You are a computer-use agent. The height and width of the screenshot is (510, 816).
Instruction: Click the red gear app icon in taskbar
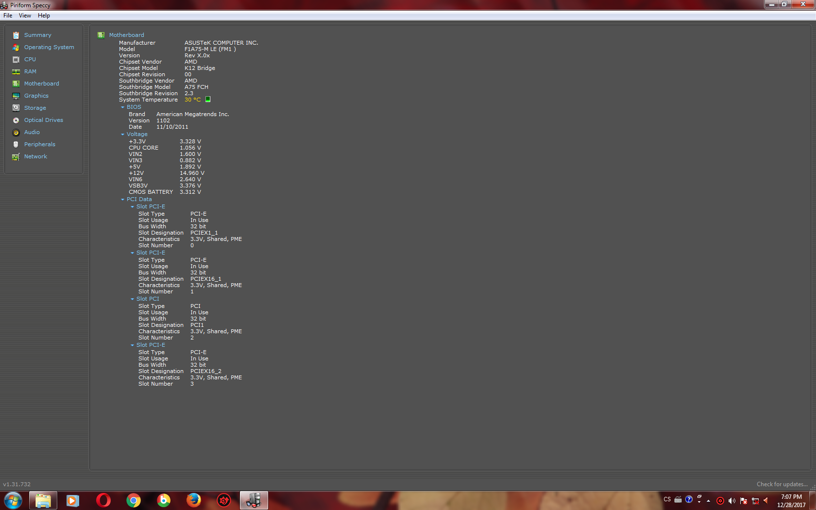pos(224,500)
